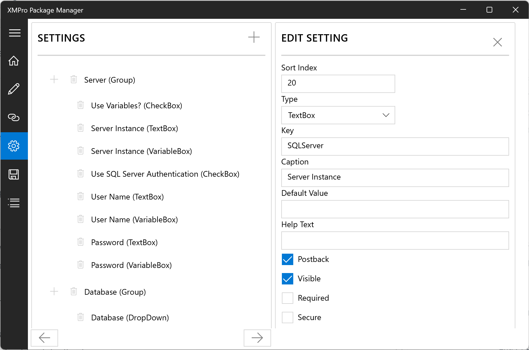Uncheck the Postback checkbox
529x350 pixels.
click(x=287, y=259)
